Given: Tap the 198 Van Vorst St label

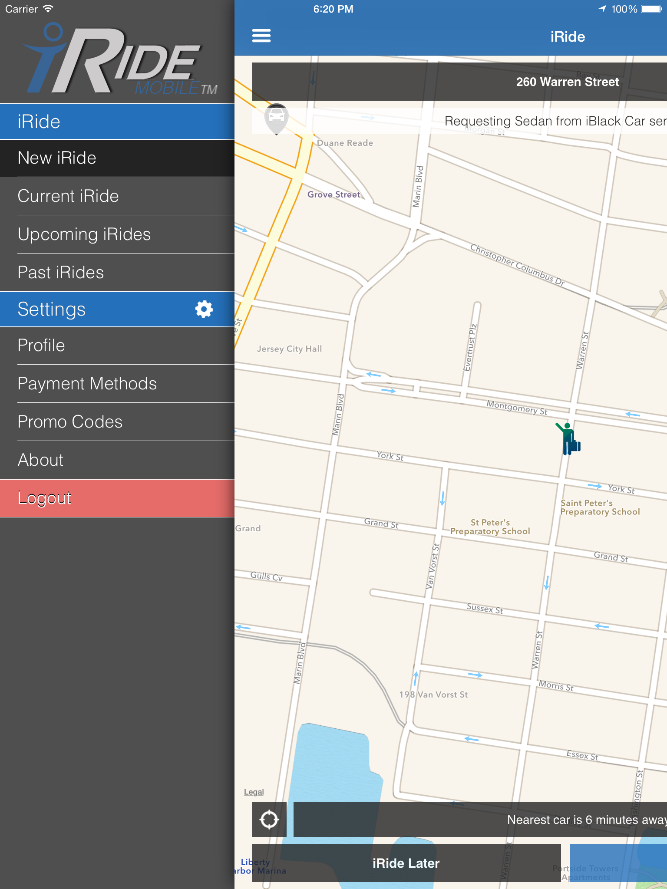Looking at the screenshot, I should 433,695.
